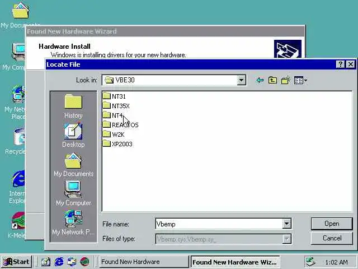Select the NT35X folder
Screen dimensions: 358x269
[116, 106]
